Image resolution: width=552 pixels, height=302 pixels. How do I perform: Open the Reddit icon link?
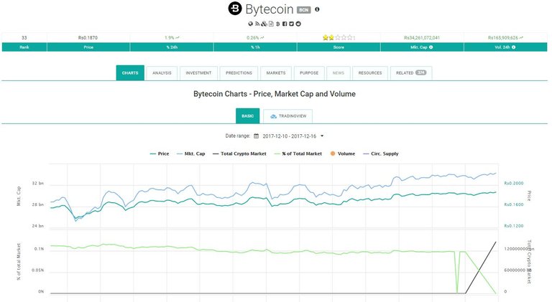click(x=298, y=24)
